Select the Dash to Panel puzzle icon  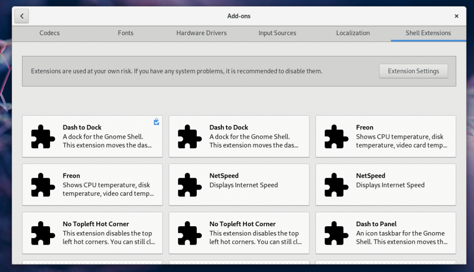coord(336,233)
